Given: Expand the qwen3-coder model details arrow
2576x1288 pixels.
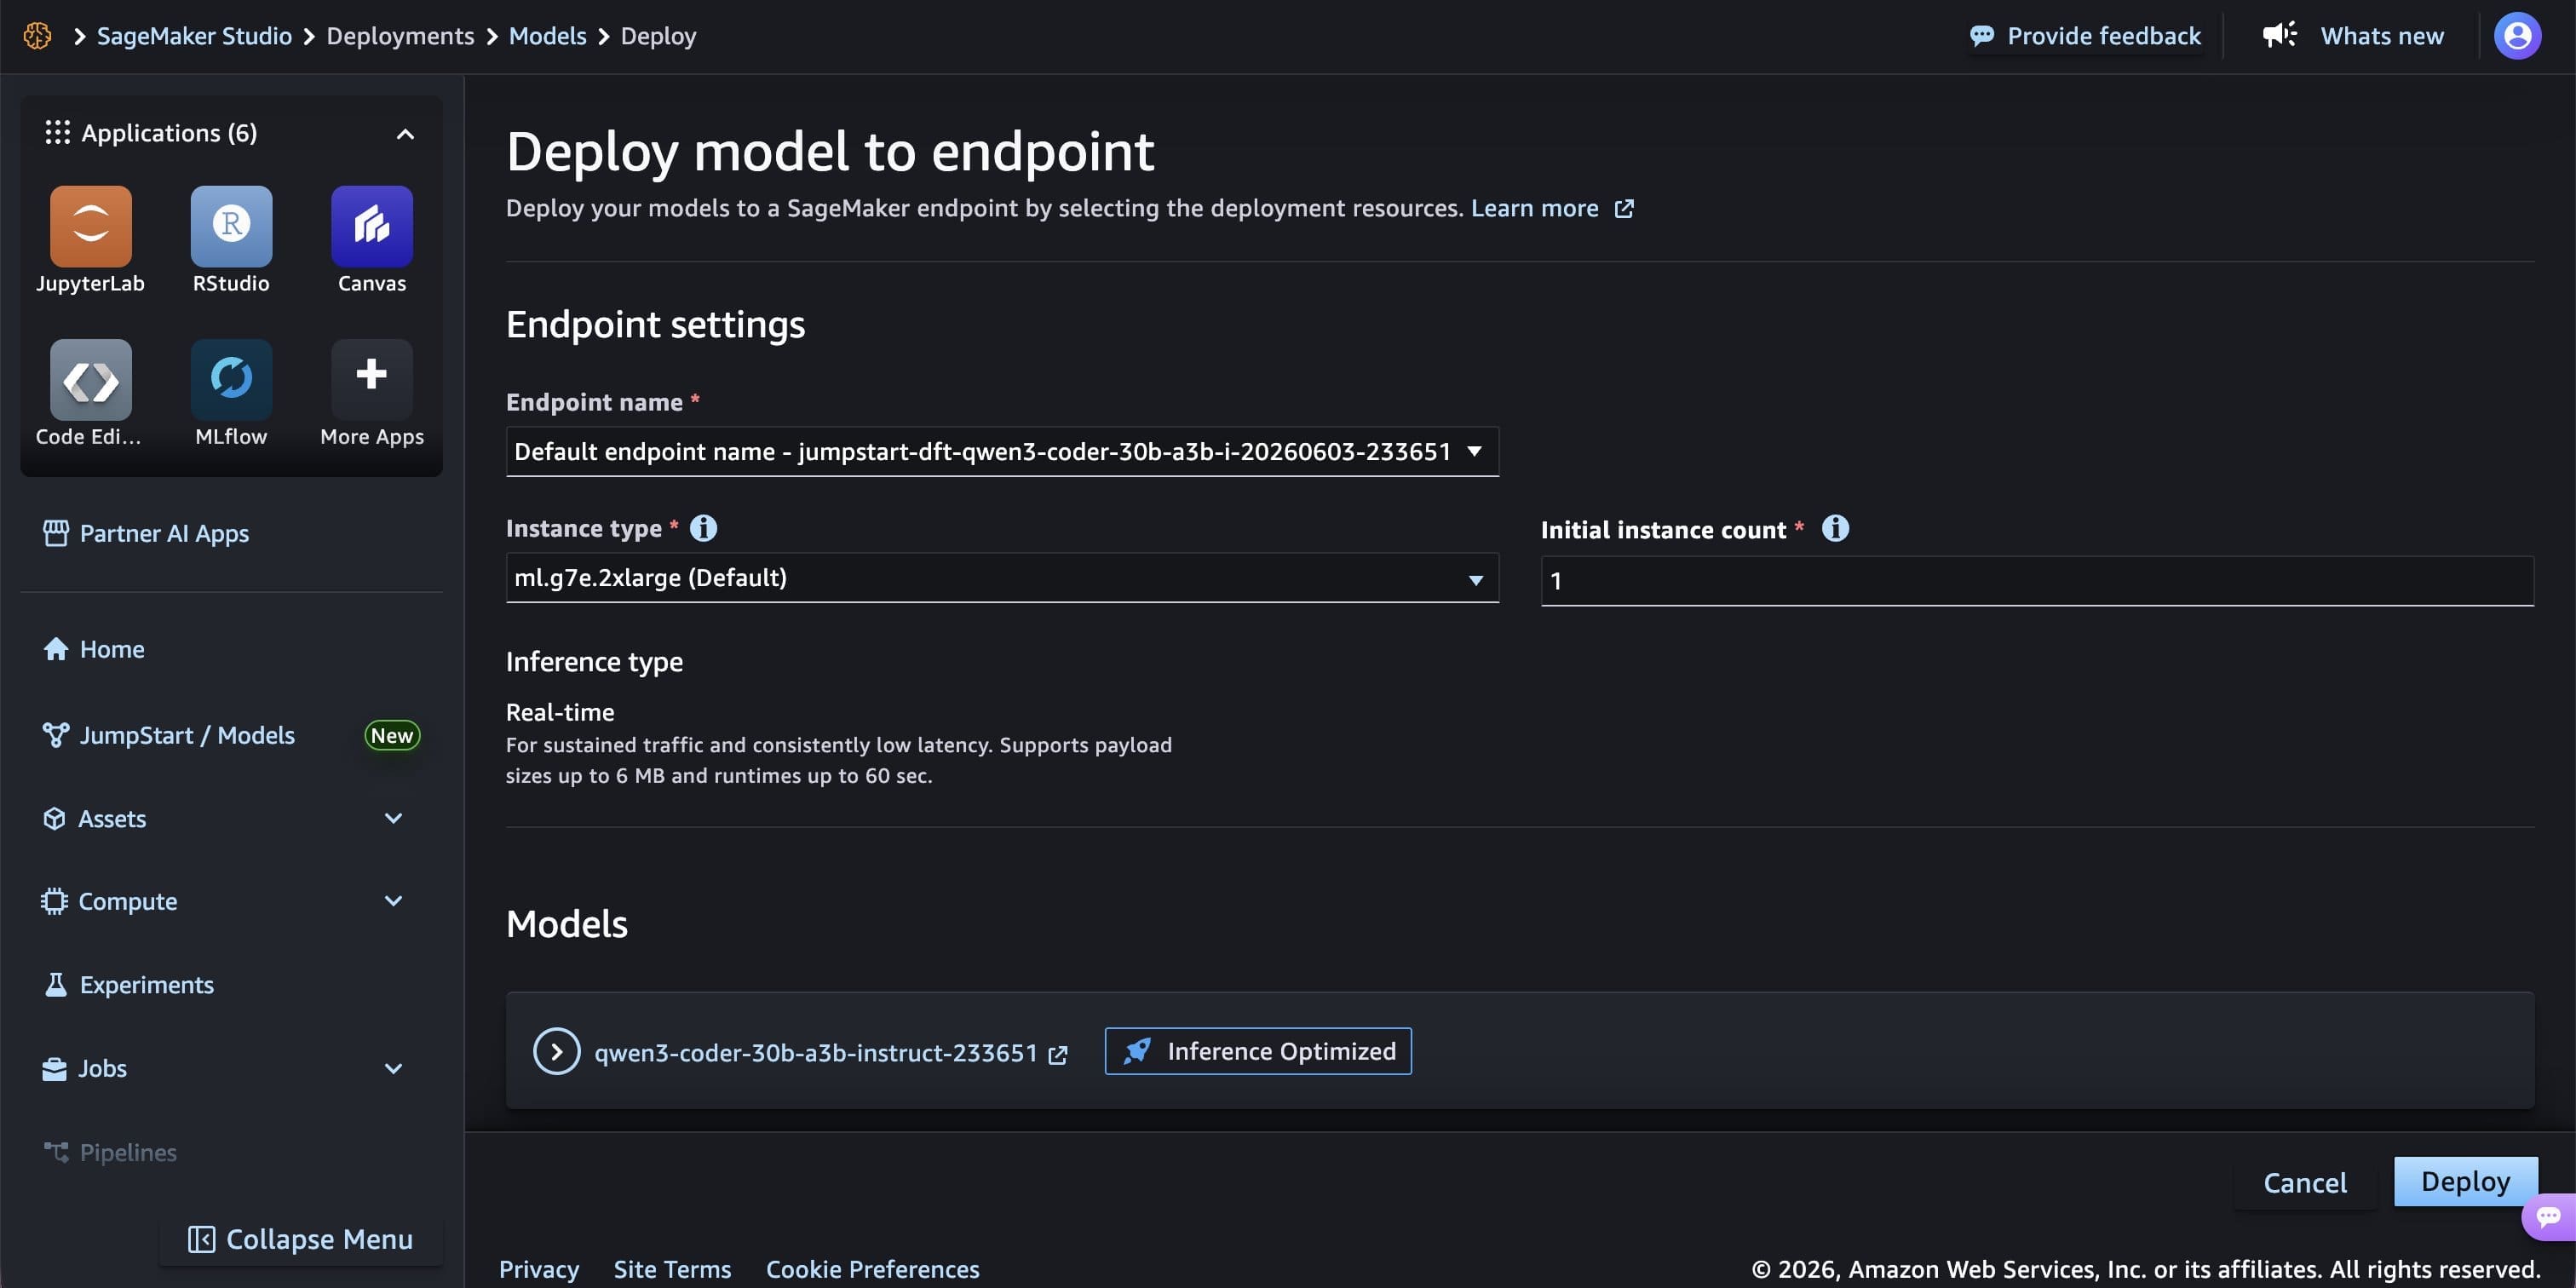Looking at the screenshot, I should [x=556, y=1051].
